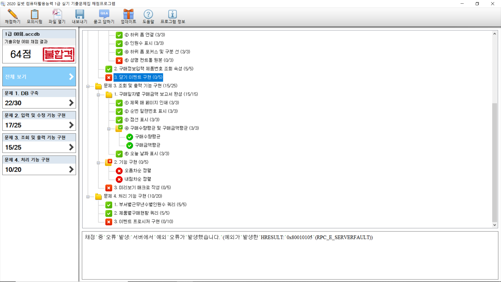Click the 내보내기 save icon
Screen dimensions: 501x282
click(80, 14)
